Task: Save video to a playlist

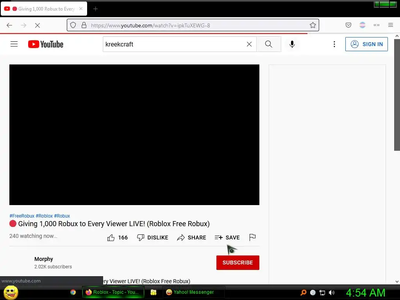Action: [227, 237]
